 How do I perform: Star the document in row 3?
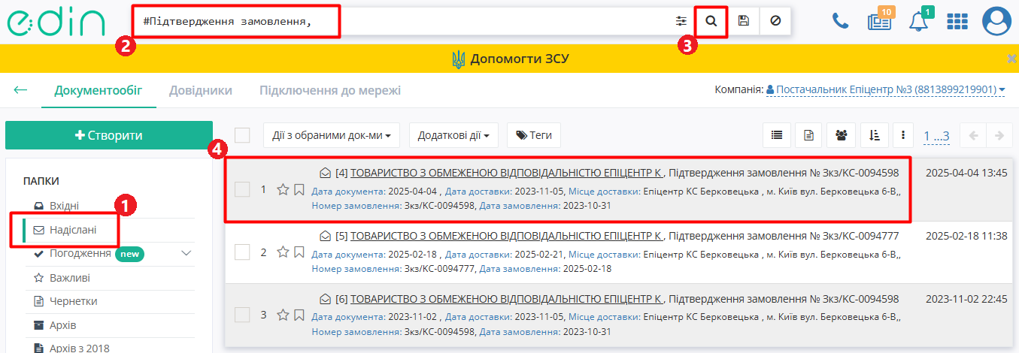click(x=283, y=315)
